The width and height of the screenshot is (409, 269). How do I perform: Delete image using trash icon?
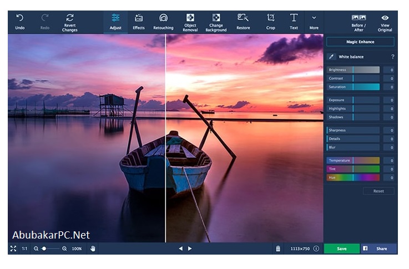[278, 249]
